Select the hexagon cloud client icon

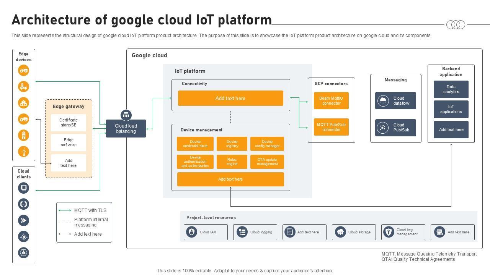click(x=24, y=252)
